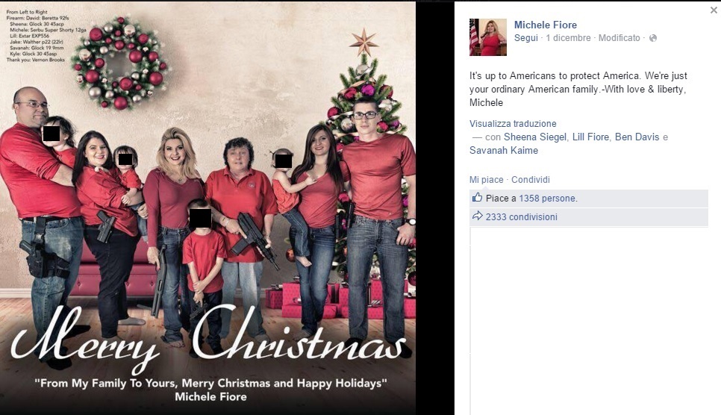This screenshot has height=415, width=721.
Task: Open tagged person Lill Fiore
Action: pyautogui.click(x=590, y=137)
